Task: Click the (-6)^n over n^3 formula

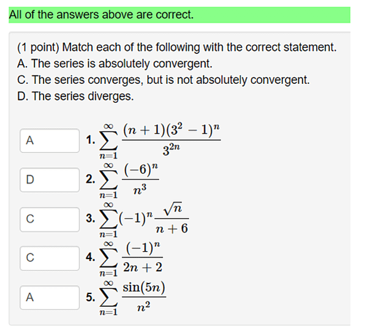Action: point(129,179)
